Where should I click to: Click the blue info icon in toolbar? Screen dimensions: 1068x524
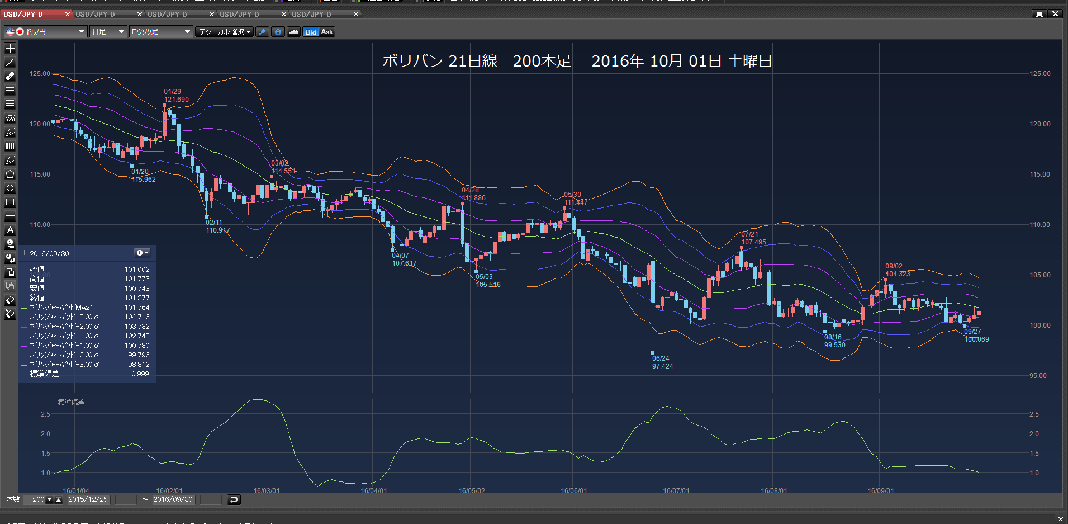click(x=278, y=32)
